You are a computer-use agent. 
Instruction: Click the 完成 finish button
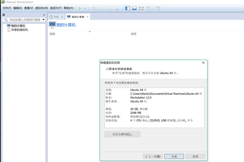pos(174,156)
